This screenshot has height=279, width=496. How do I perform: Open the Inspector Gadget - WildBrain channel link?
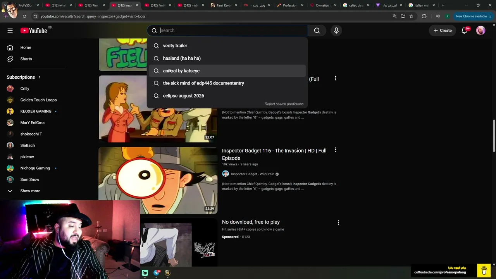(x=253, y=174)
